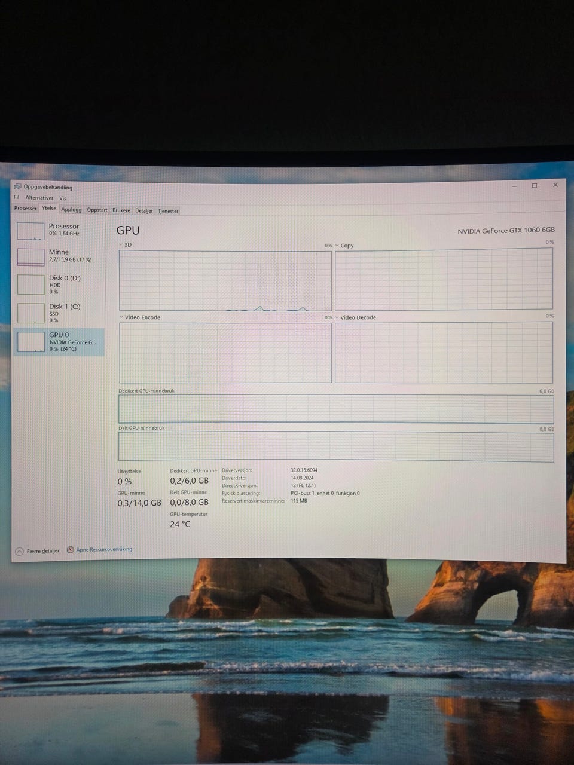
Task: Open the Tjenester tab
Action: (168, 211)
